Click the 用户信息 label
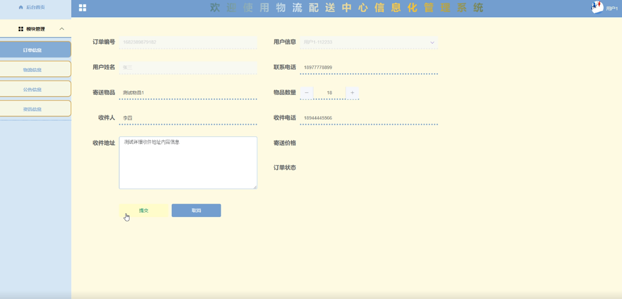The width and height of the screenshot is (622, 299). pyautogui.click(x=284, y=42)
